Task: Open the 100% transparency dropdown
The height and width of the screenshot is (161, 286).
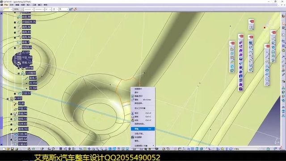Action: pos(18,9)
